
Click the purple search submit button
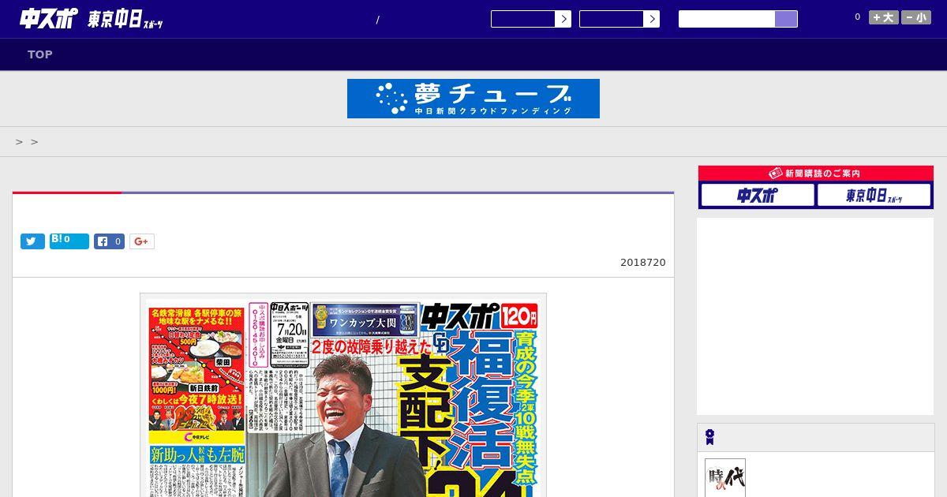pyautogui.click(x=786, y=19)
